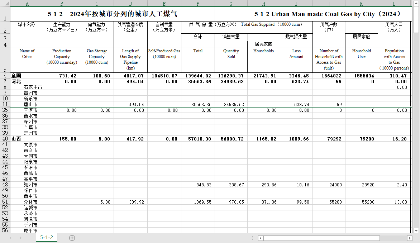Click the 'Name of Cities' header cell
This screenshot has height=243, width=420.
pyautogui.click(x=27, y=60)
